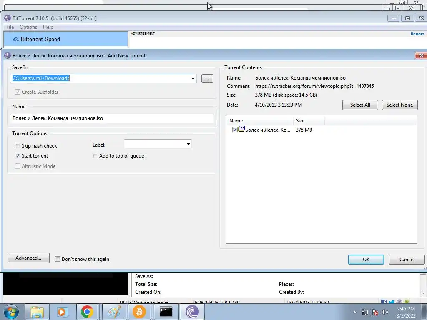Uncheck the Болек и Лелек file checkbox

click(x=235, y=130)
